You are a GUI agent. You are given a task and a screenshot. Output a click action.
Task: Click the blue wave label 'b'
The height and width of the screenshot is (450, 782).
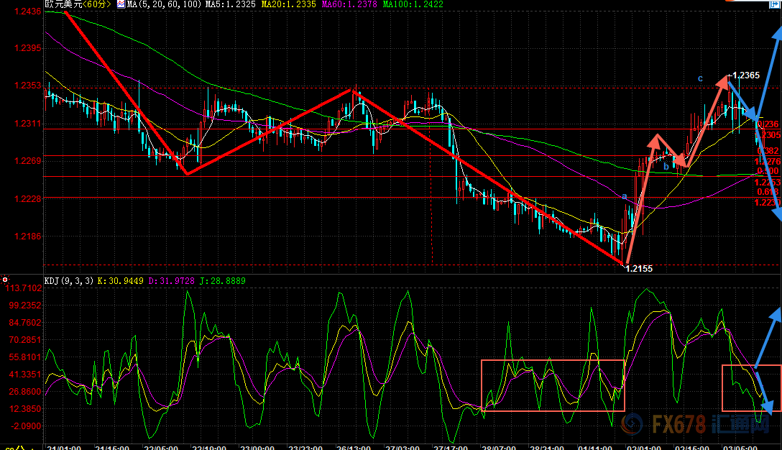pos(666,167)
